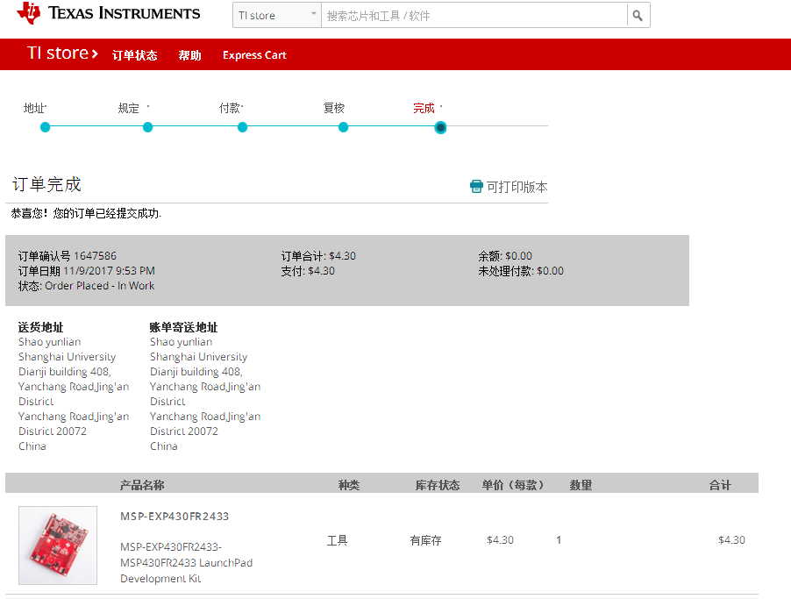The height and width of the screenshot is (599, 791).
Task: Open the MSP-EXP430FR2433 product title link
Action: coord(175,517)
